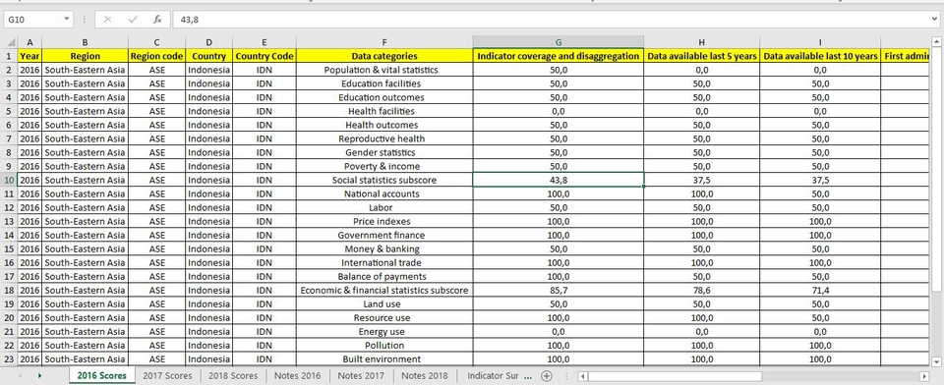Click the 'Education facilities' cell
This screenshot has width=944, height=385.
pos(384,83)
